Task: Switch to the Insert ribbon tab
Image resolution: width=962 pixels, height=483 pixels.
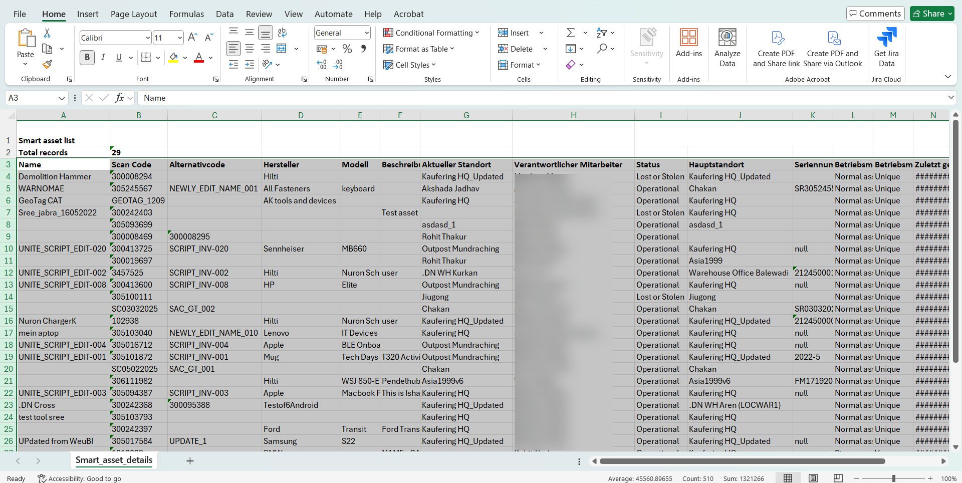Action: (88, 14)
